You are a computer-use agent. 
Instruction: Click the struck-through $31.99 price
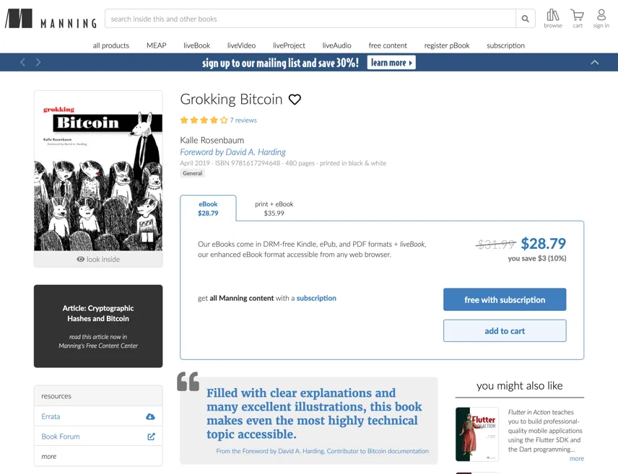(x=496, y=245)
